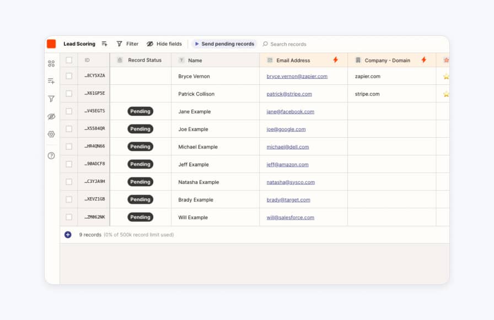Click the hidden fields eye icon in sidebar
The height and width of the screenshot is (320, 494).
coord(51,117)
